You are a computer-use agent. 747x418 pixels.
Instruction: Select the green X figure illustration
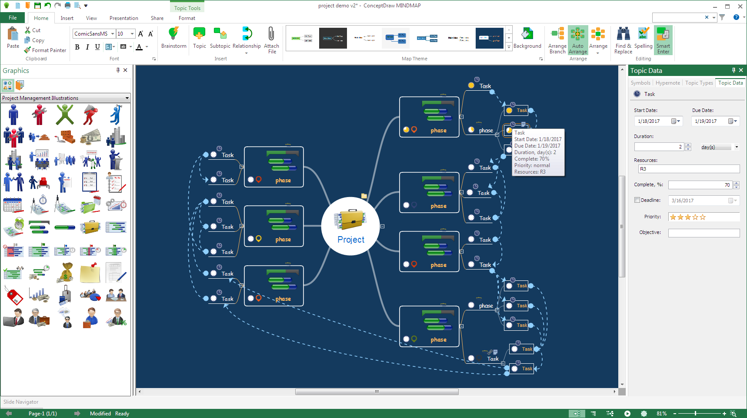[x=65, y=115]
